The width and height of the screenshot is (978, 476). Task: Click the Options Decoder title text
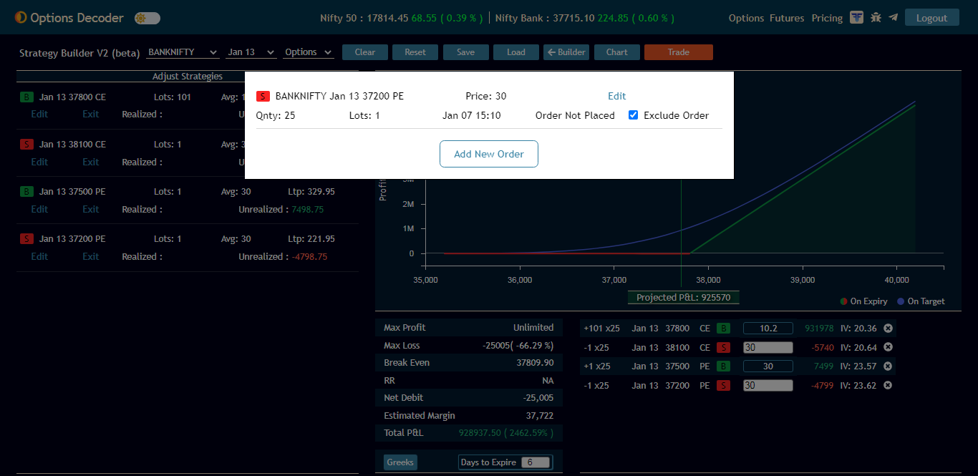pos(77,18)
